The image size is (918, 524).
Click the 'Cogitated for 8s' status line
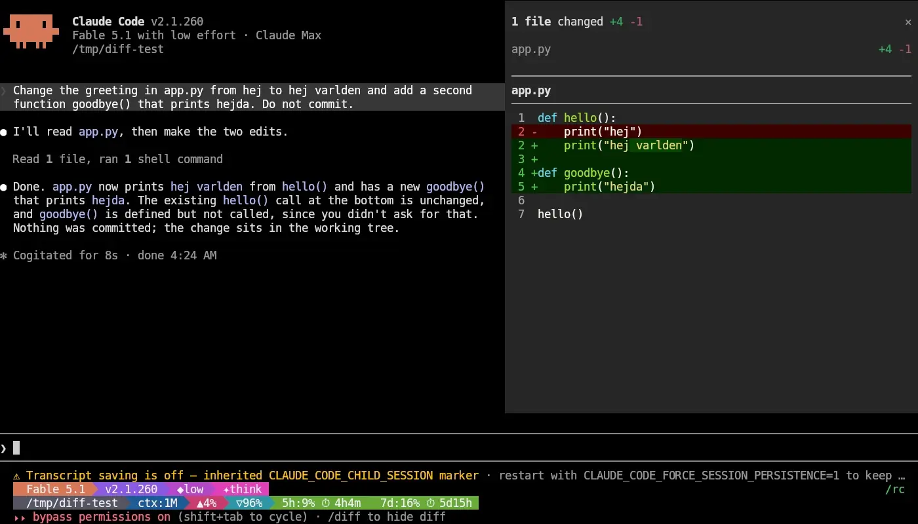tap(108, 255)
